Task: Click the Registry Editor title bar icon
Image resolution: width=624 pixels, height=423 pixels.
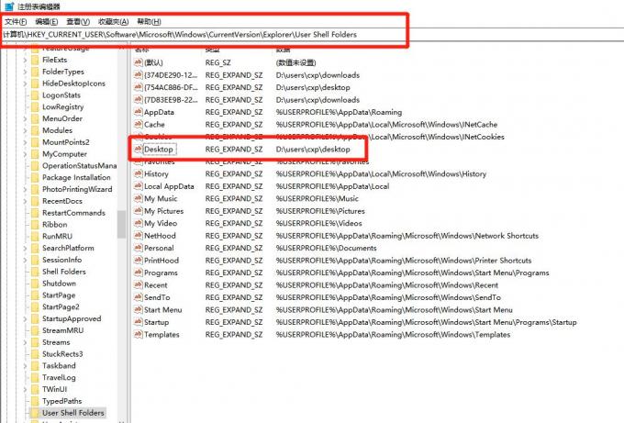Action: click(9, 6)
